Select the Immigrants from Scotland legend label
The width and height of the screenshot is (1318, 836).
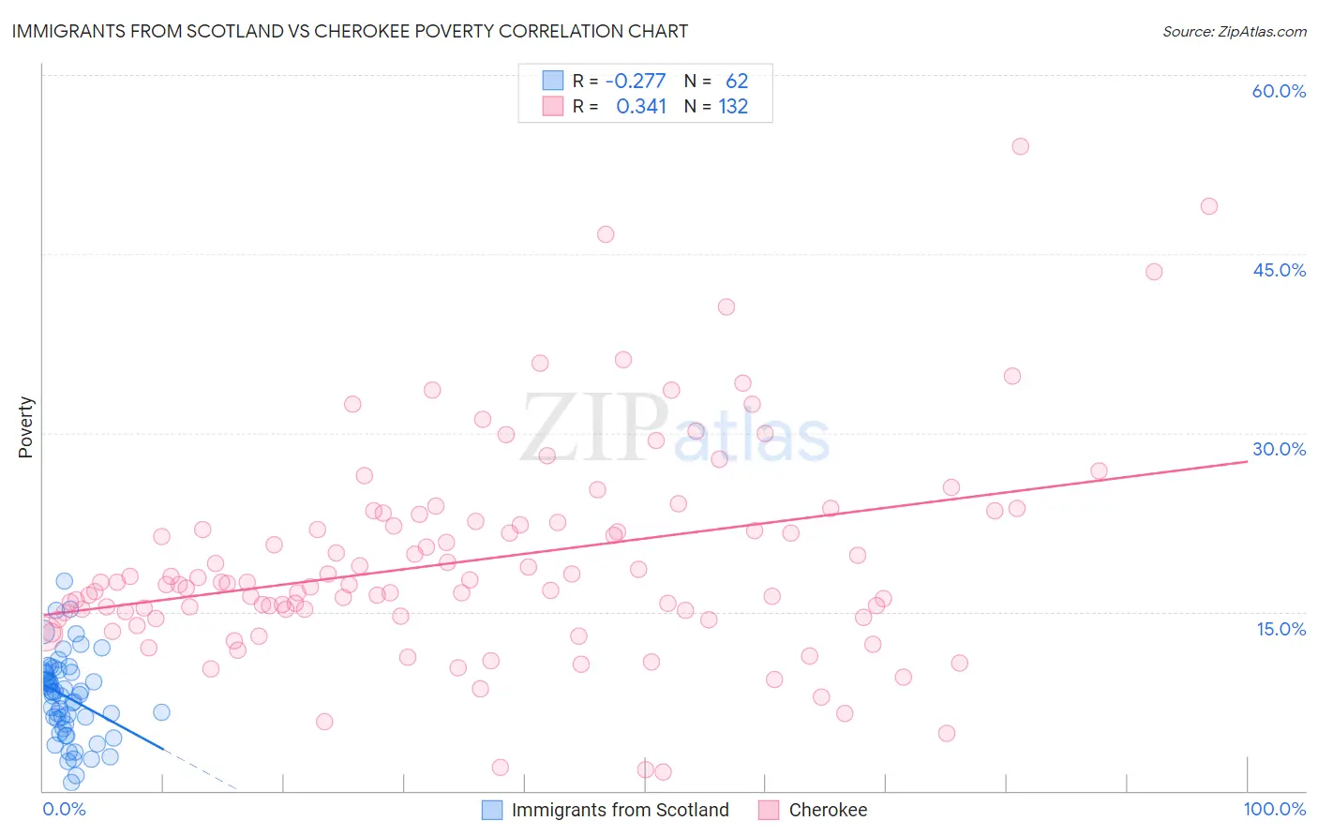tap(621, 810)
